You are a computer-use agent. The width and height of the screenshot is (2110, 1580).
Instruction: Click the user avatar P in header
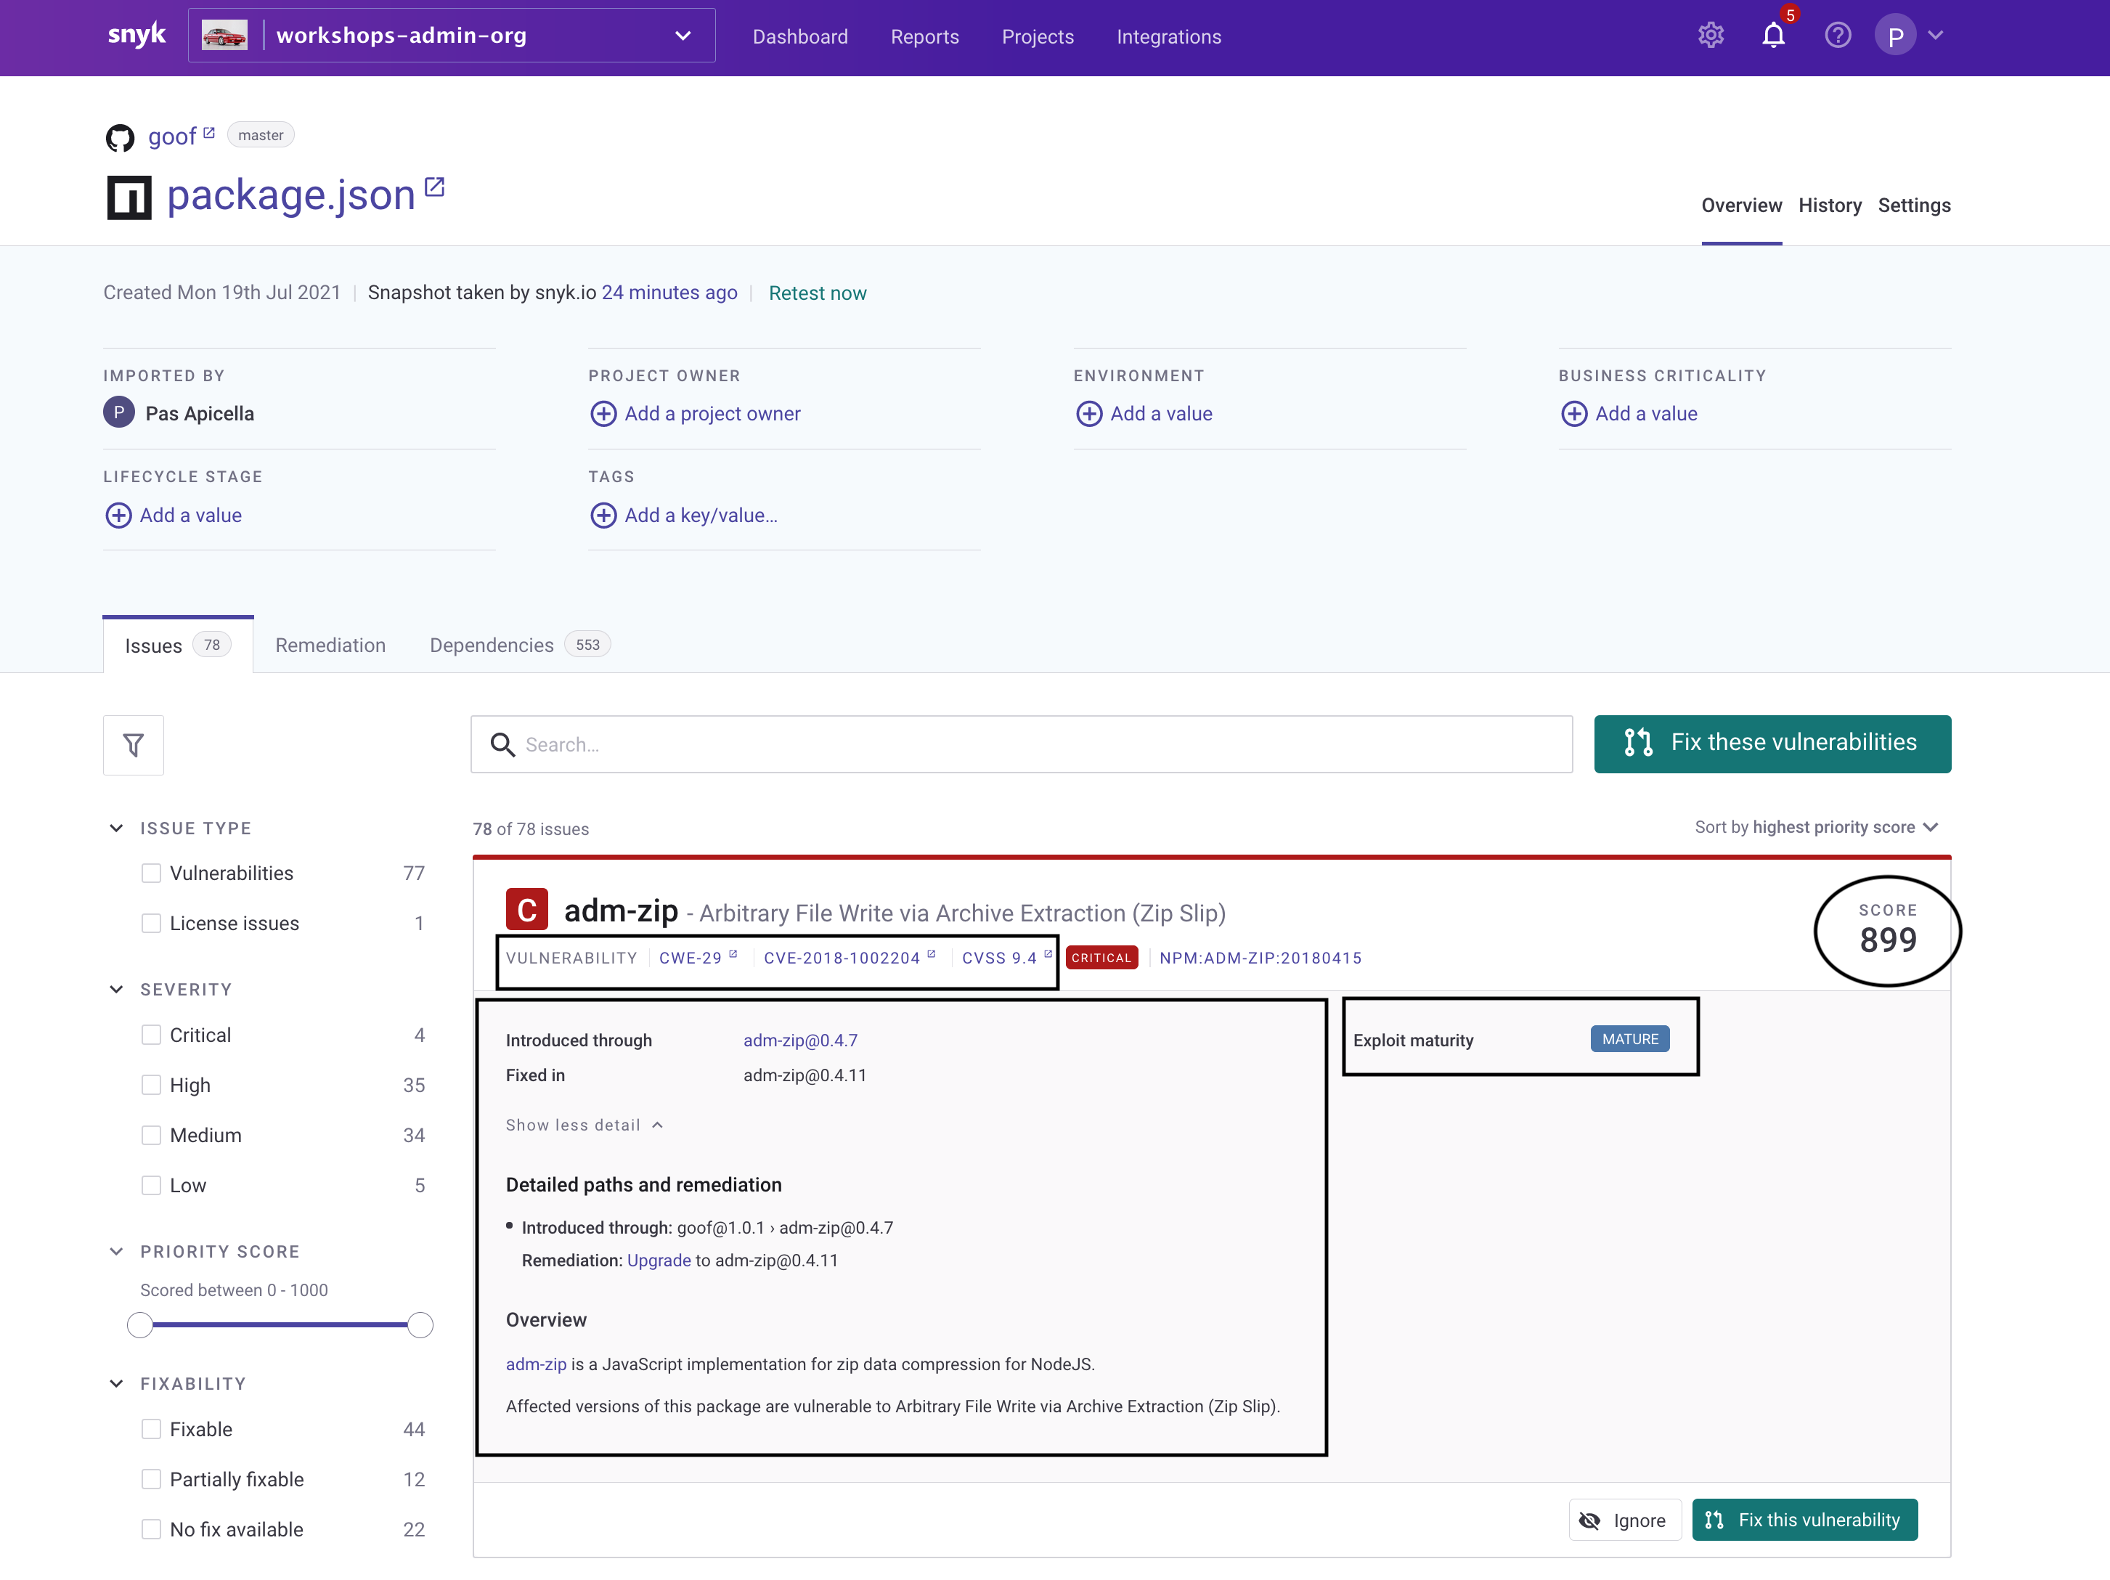[x=1895, y=36]
